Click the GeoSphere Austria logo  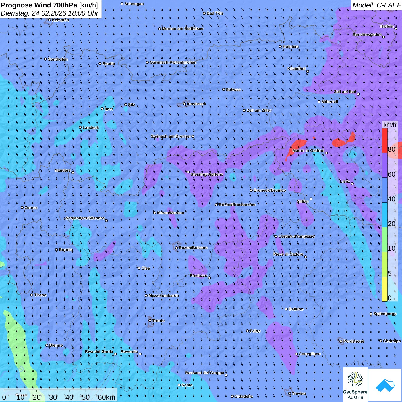pos(355,385)
